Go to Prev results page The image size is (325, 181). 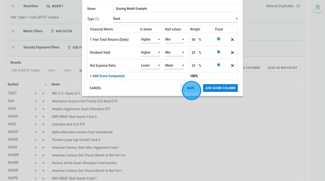(x=67, y=71)
